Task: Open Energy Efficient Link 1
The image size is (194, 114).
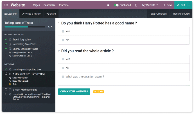Action: pyautogui.click(x=22, y=53)
